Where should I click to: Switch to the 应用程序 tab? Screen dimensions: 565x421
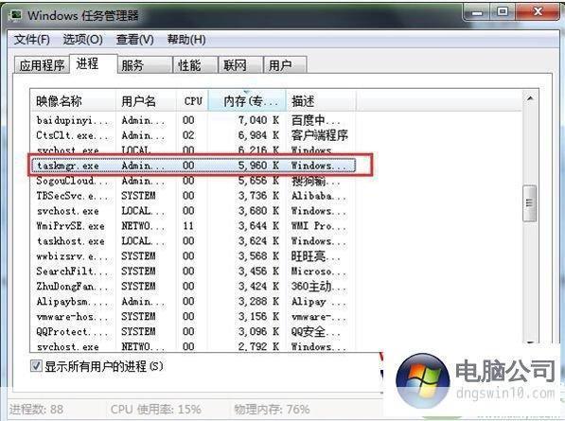click(42, 65)
